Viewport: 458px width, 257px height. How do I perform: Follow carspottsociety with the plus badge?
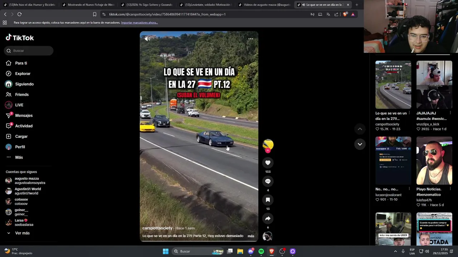click(268, 151)
